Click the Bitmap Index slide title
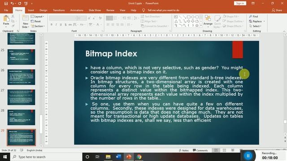Image resolution: width=287 pixels, height=161 pixels. pos(111,54)
